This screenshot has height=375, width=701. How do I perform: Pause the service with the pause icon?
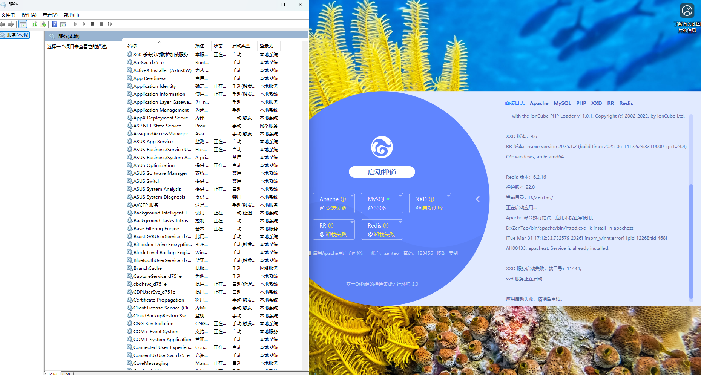coord(101,24)
